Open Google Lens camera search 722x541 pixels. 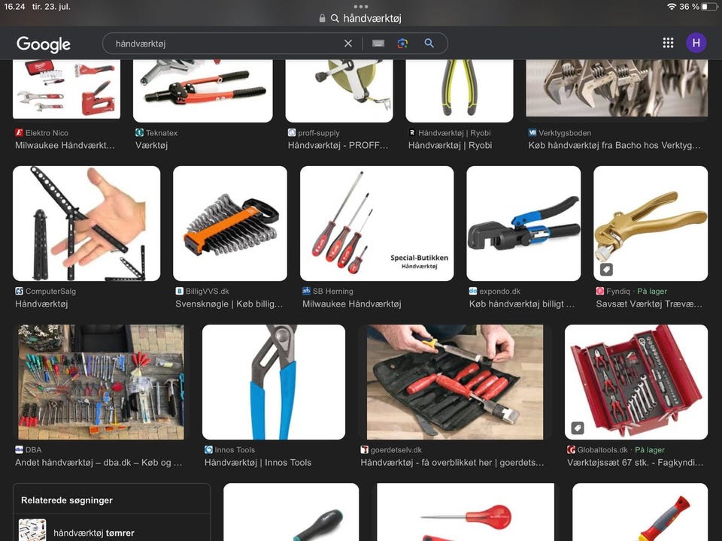click(x=402, y=44)
